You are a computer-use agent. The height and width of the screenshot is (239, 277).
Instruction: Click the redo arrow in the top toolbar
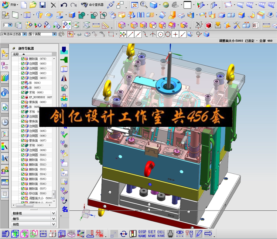[73, 5]
